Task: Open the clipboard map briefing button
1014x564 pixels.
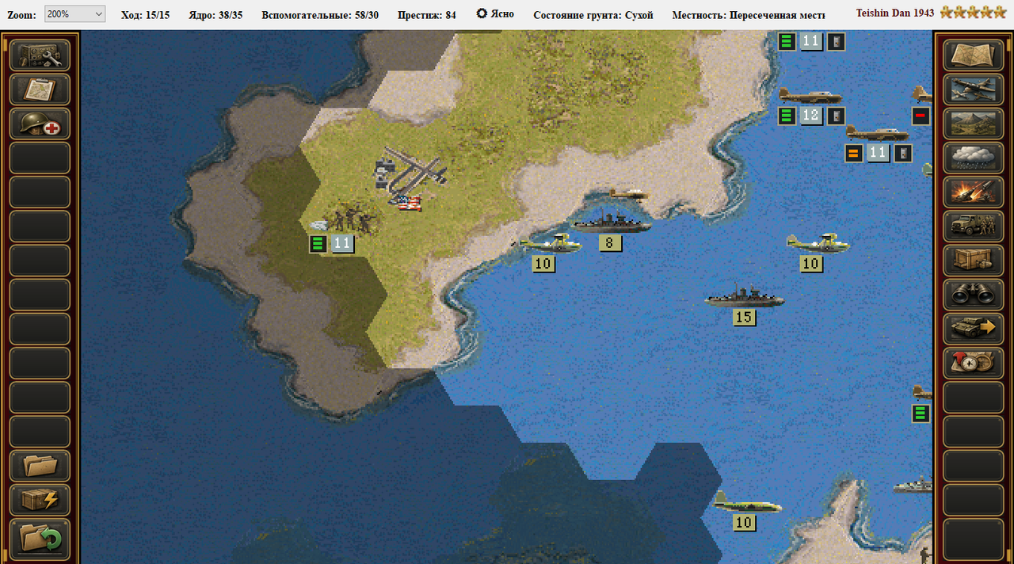Action: tap(40, 90)
